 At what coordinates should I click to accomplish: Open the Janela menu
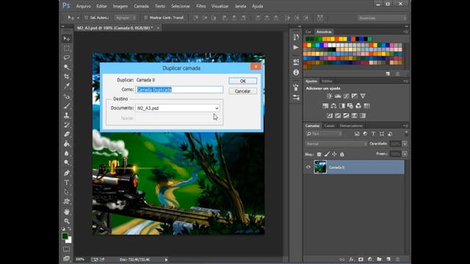(x=240, y=6)
